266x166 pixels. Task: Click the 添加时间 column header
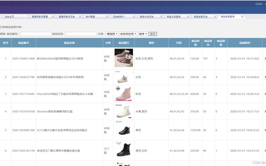tap(245, 43)
